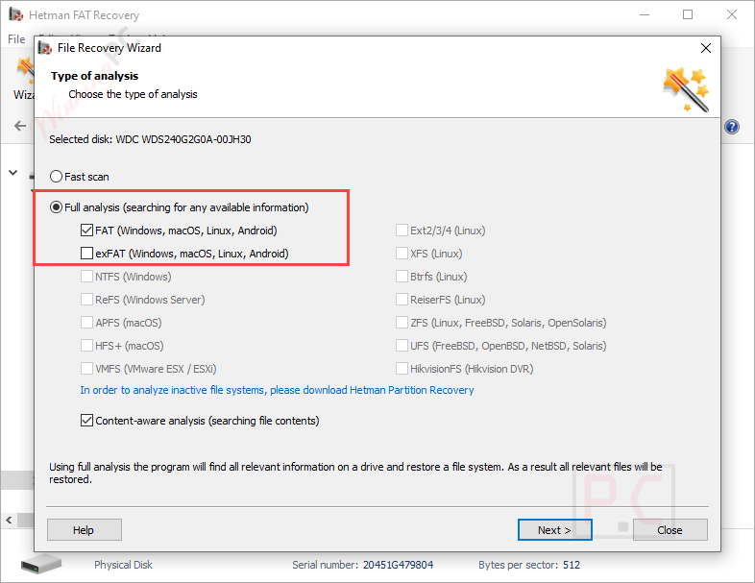Screen dimensions: 755x583
Task: Click the APFS (macOS) checkbox
Action: tap(86, 323)
